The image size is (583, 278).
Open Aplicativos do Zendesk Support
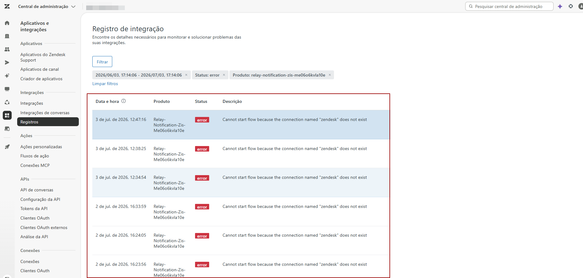pyautogui.click(x=43, y=57)
